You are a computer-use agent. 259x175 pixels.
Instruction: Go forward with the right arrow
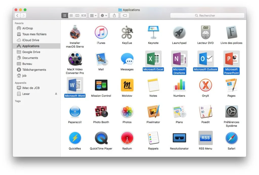coord(24,15)
